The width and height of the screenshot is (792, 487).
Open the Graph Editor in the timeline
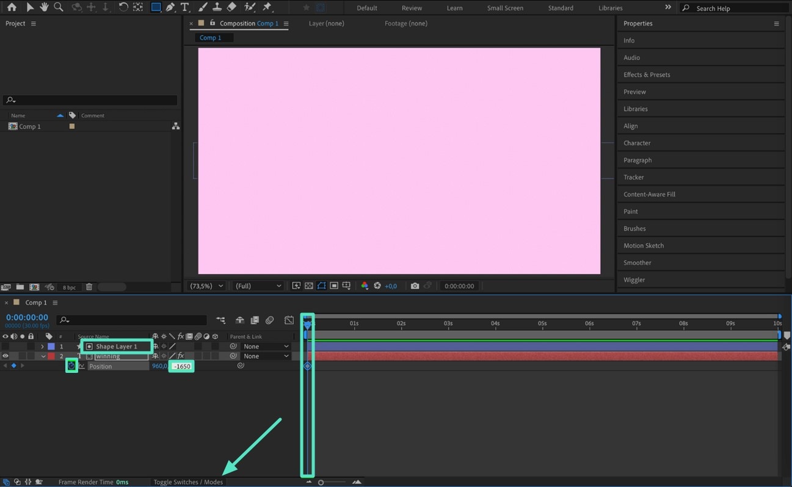click(289, 320)
